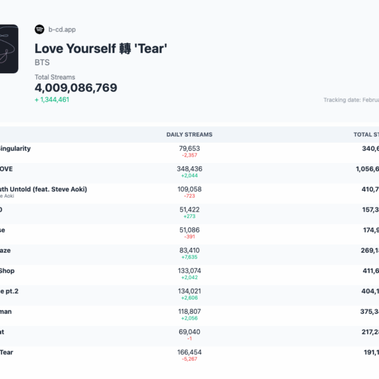Viewport: 379px width, 379px height.
Task: Click the -723 change value
Action: (189, 196)
